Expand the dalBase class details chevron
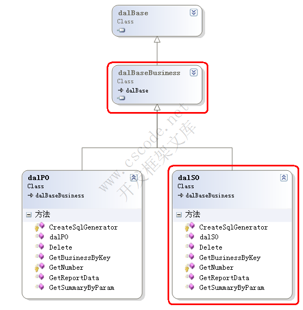The image size is (303, 310). click(194, 13)
